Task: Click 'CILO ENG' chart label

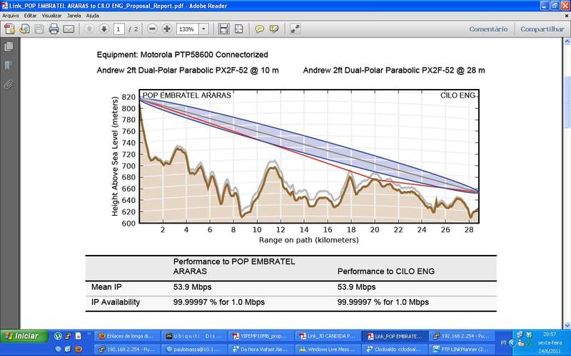Action: pyautogui.click(x=458, y=95)
